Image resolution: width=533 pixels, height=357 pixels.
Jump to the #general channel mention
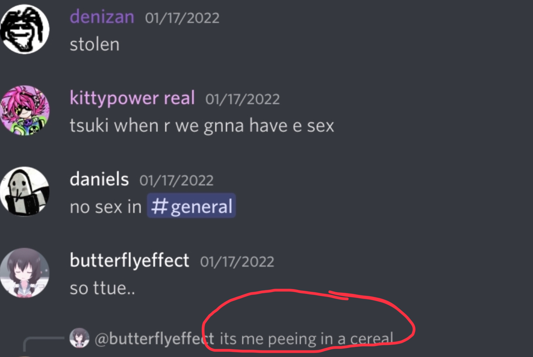click(x=191, y=206)
